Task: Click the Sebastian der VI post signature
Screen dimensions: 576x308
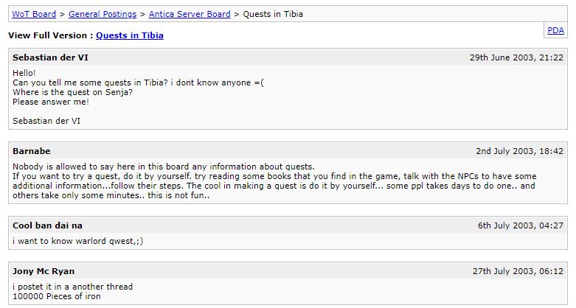Action: coord(46,121)
